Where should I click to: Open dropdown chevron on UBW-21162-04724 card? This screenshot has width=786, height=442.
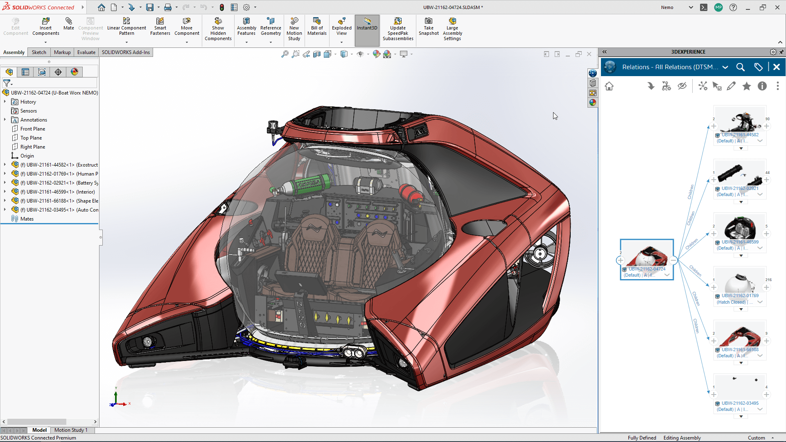point(667,275)
